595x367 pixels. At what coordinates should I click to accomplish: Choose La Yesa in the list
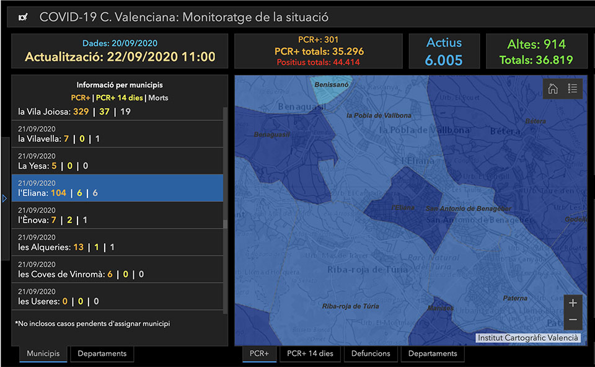[118, 161]
